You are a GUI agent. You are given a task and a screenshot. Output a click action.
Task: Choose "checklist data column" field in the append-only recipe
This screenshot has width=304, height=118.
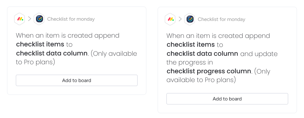click(x=52, y=53)
